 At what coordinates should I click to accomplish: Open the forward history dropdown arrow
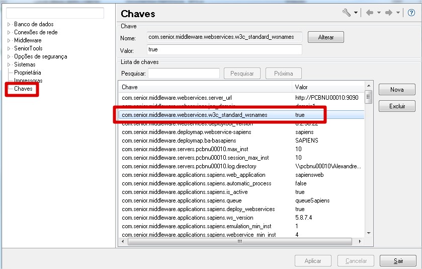[398, 13]
